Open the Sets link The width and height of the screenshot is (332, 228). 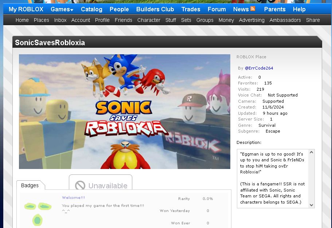tap(186, 20)
